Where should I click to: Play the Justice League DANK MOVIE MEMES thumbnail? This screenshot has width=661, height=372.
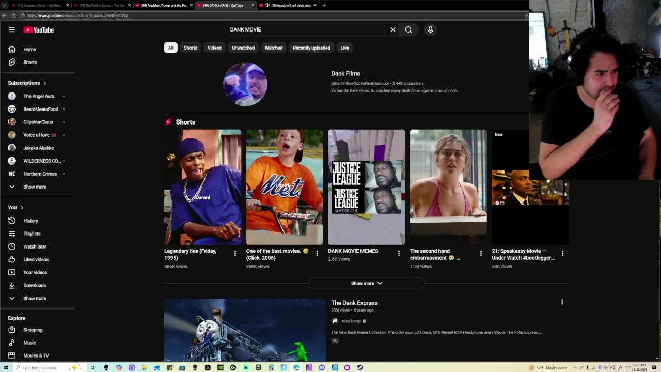(x=366, y=187)
